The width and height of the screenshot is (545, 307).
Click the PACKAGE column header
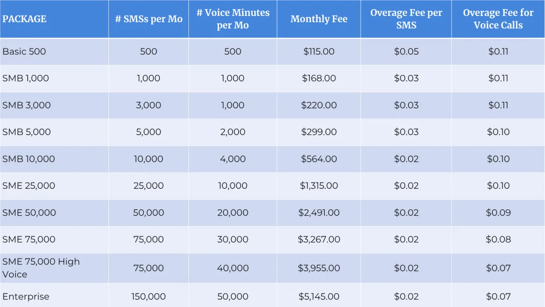[25, 19]
